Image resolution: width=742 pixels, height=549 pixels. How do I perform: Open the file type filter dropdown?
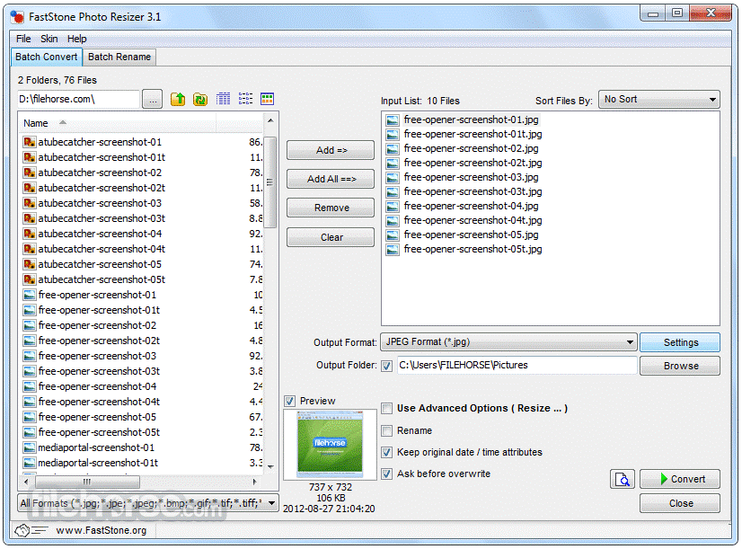148,503
